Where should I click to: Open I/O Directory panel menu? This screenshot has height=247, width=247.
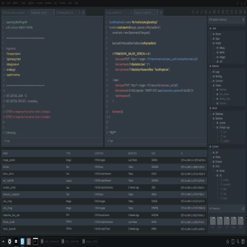tap(243, 208)
